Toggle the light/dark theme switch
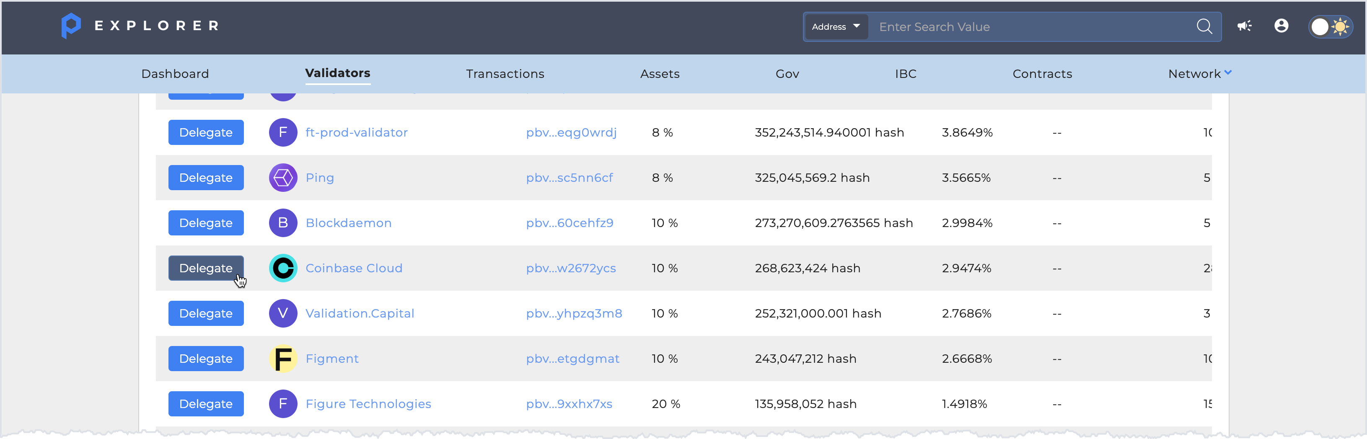The height and width of the screenshot is (439, 1367). click(x=1331, y=26)
